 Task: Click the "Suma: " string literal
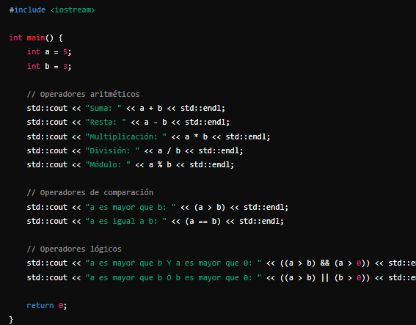click(x=103, y=109)
